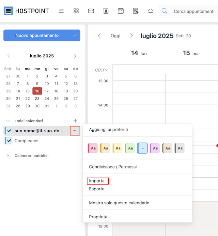Expand the Calendari pubblici section
This screenshot has height=236, width=218.
[8, 156]
